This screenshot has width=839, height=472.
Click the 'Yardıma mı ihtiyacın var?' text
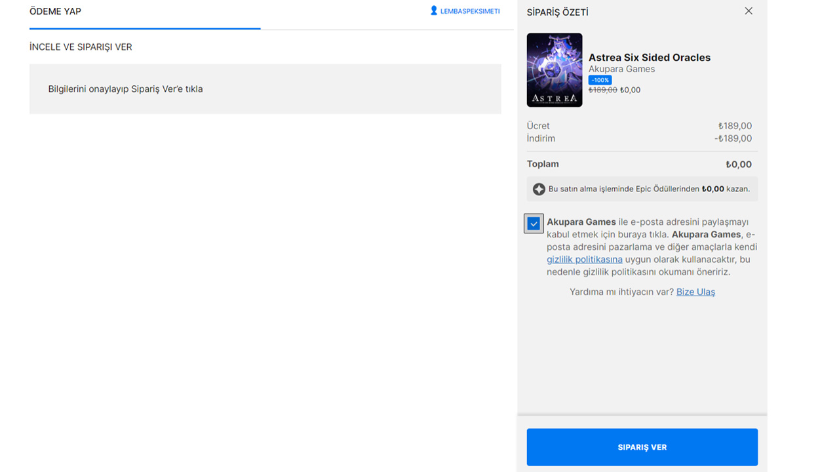point(621,292)
